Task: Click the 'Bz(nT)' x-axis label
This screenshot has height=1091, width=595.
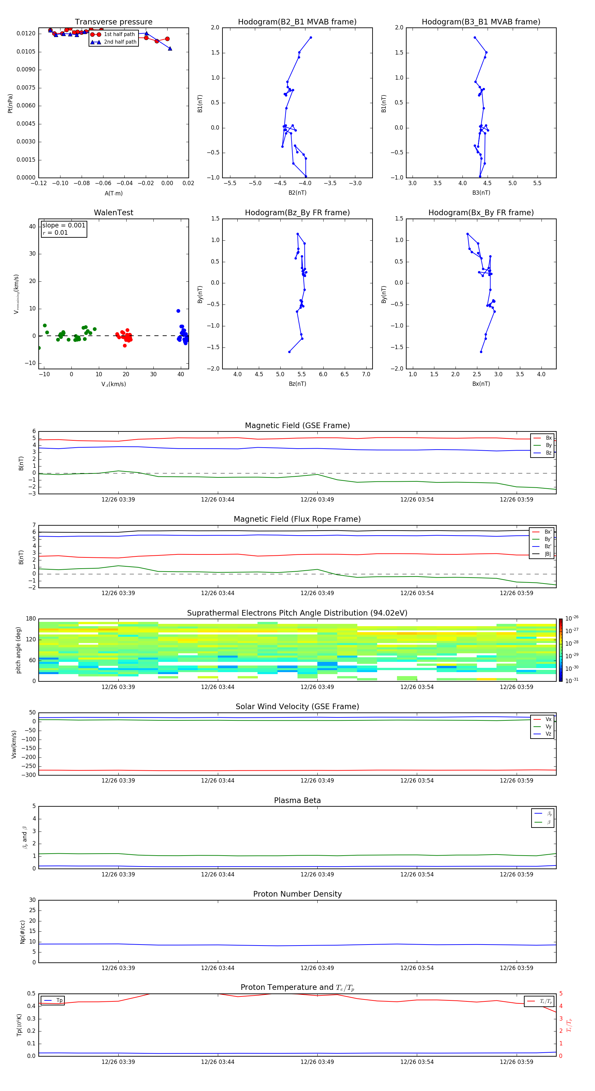Action: coord(297,384)
